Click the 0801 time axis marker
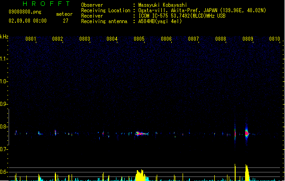 30,39
